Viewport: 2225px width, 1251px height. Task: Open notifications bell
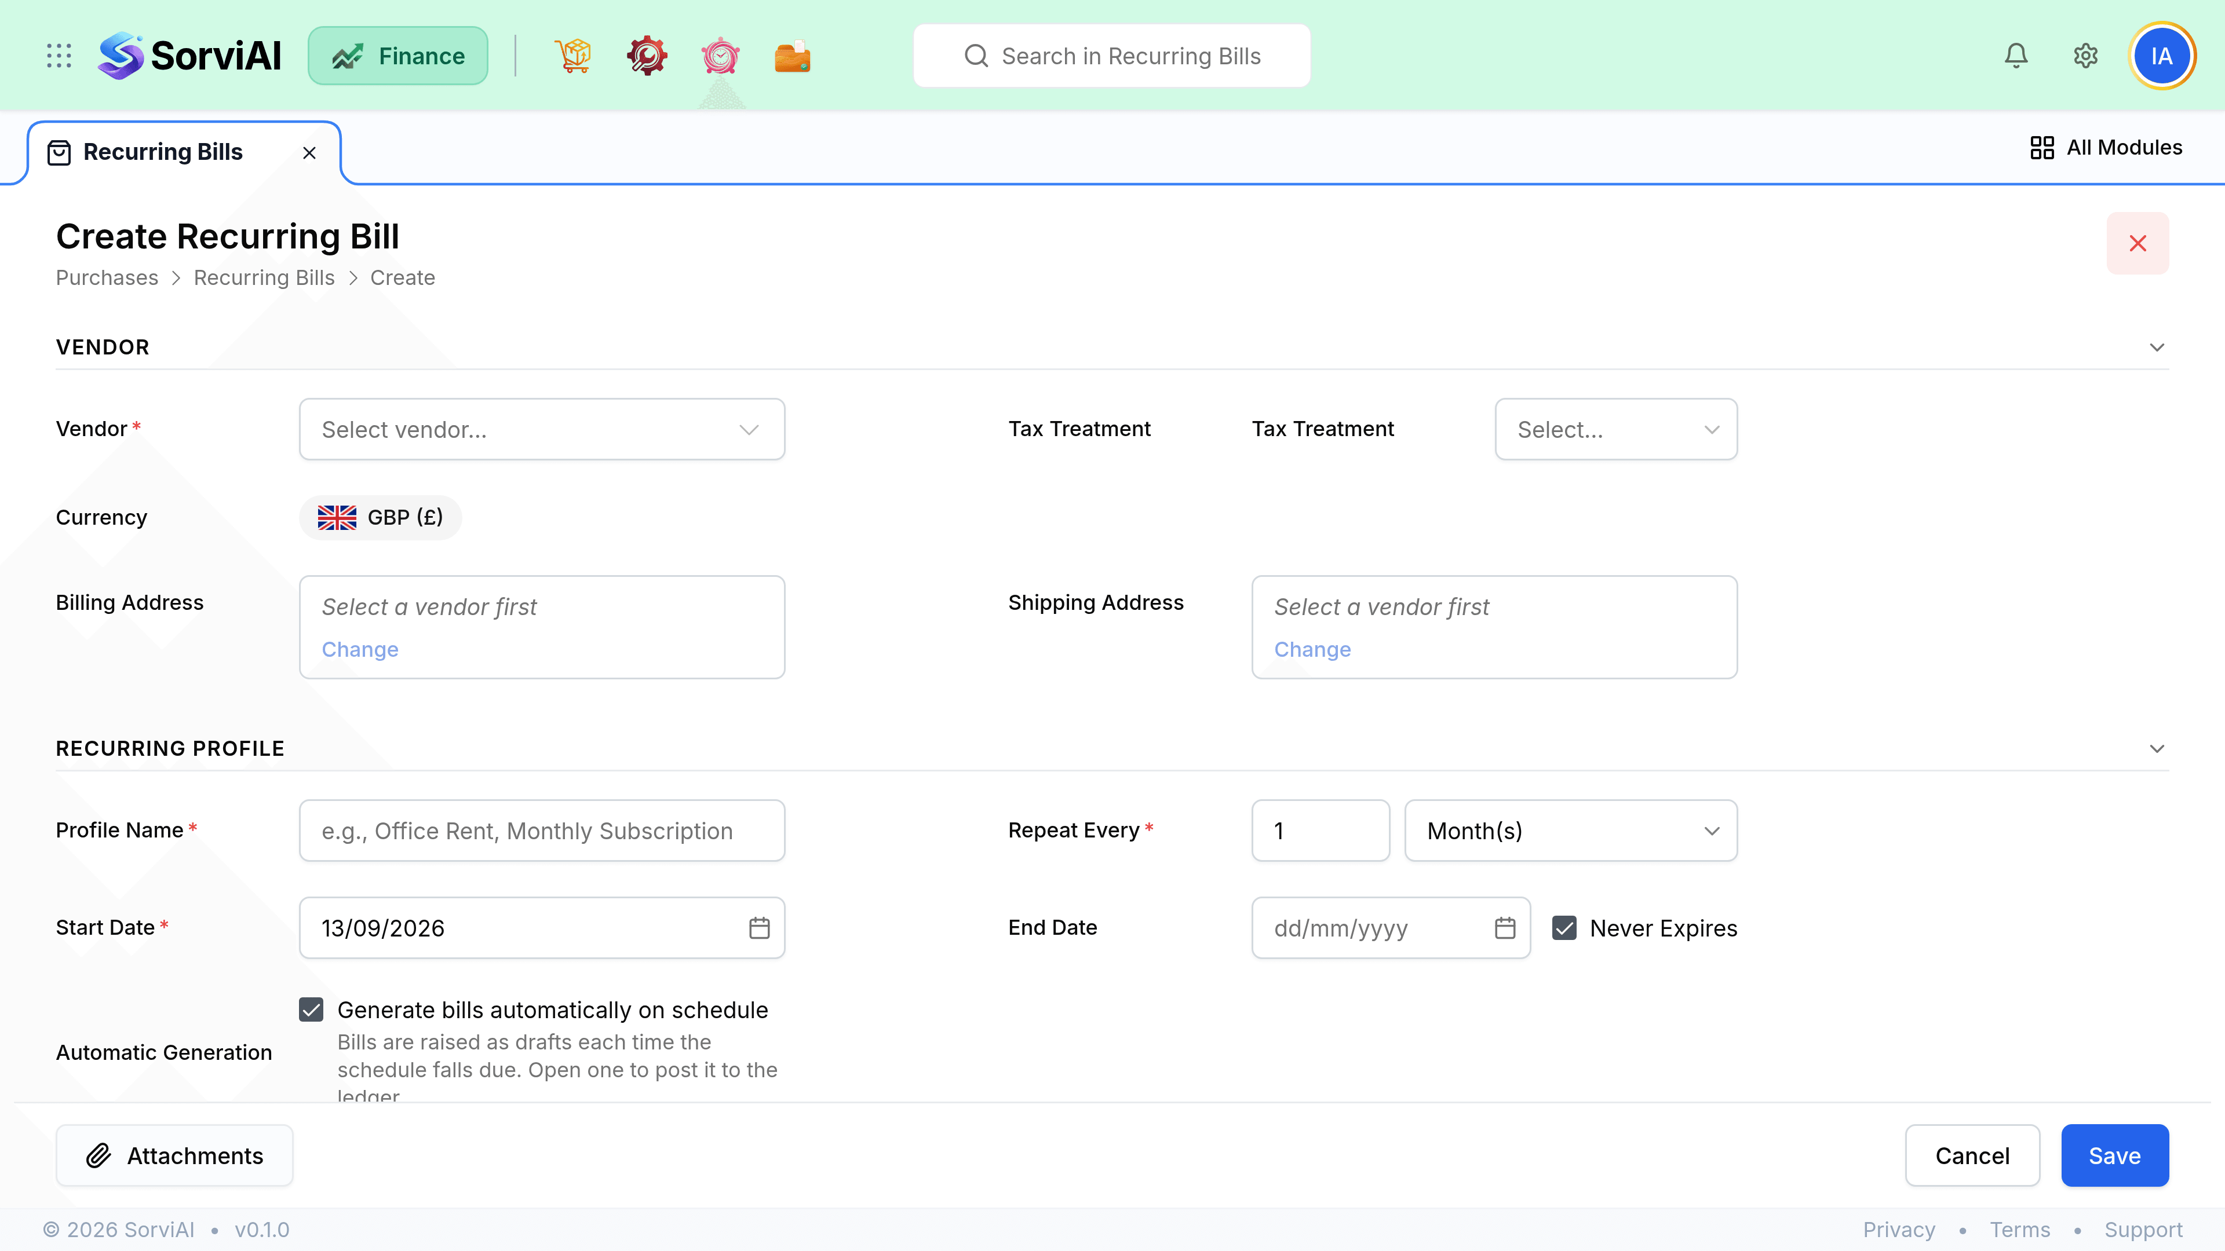click(2016, 56)
